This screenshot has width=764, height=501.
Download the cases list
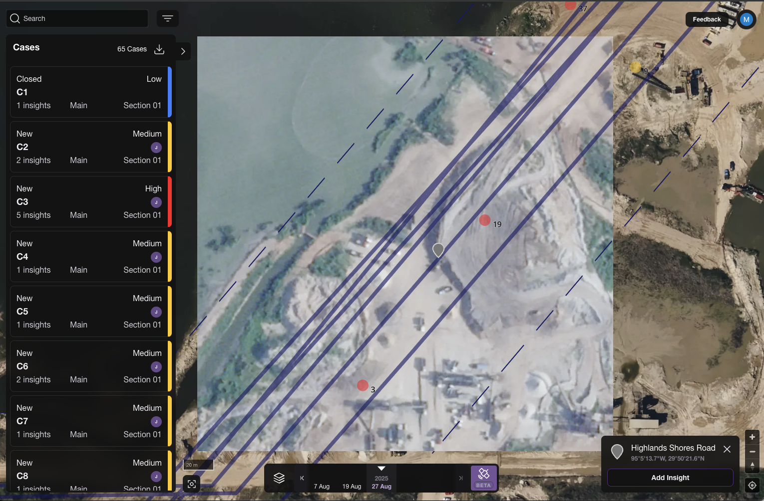click(159, 49)
